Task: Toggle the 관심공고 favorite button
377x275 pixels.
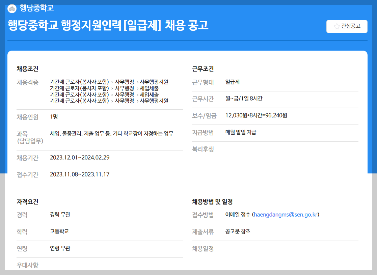Action: (347, 26)
